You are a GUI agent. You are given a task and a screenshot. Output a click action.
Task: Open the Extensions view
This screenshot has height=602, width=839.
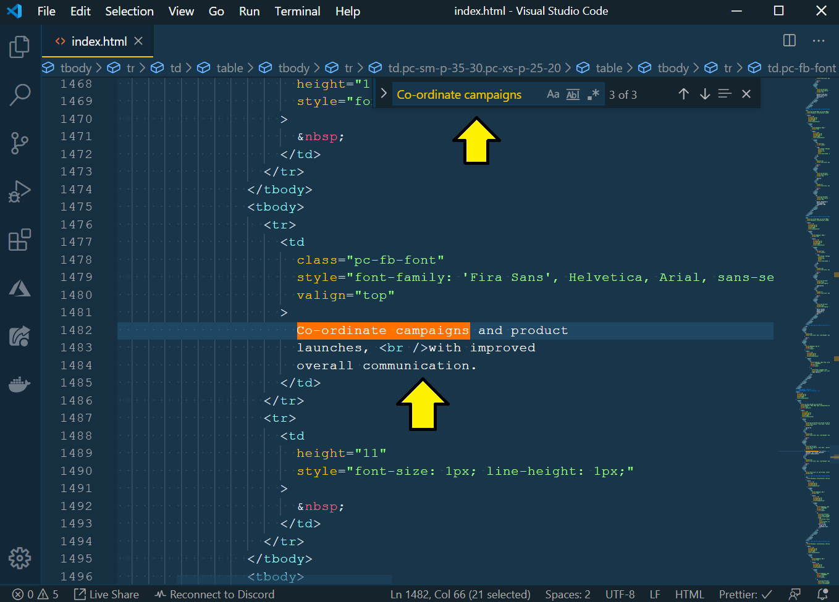20,240
